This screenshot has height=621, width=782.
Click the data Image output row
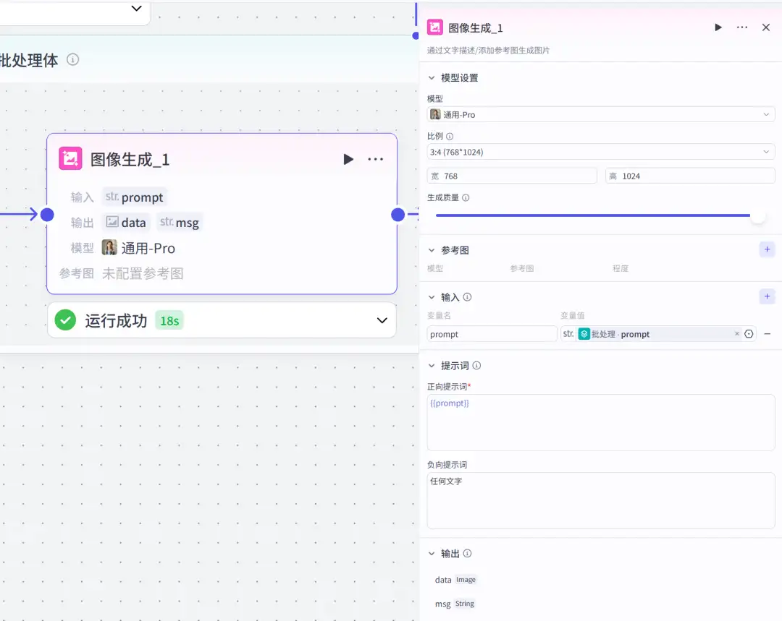click(455, 580)
